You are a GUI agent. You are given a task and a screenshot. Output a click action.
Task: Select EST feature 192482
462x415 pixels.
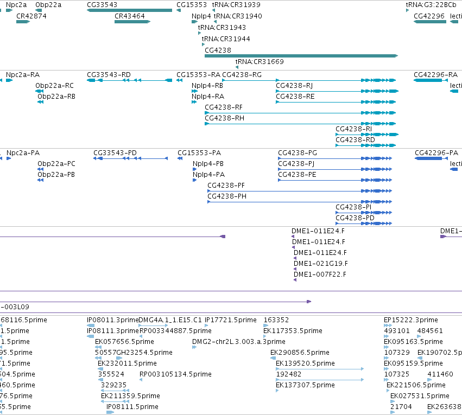pyautogui.click(x=320, y=380)
